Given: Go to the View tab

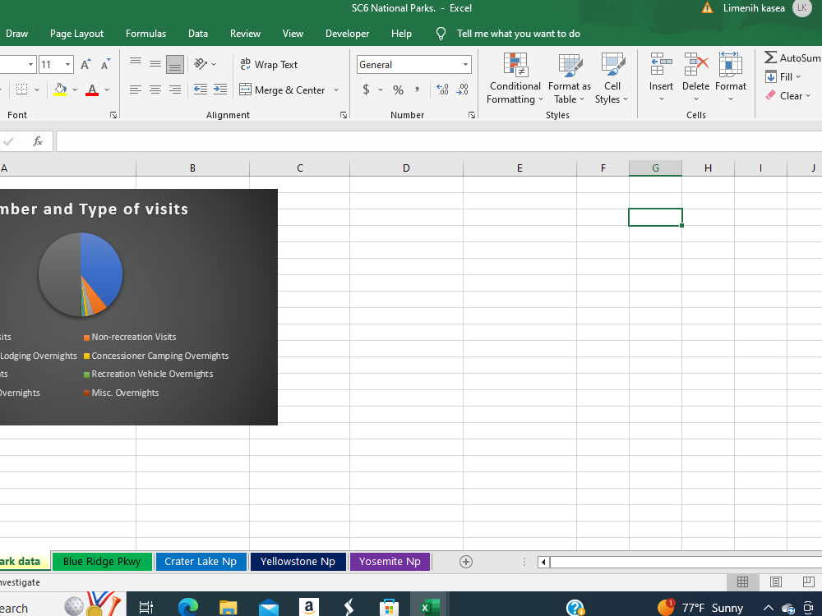Looking at the screenshot, I should [x=293, y=34].
